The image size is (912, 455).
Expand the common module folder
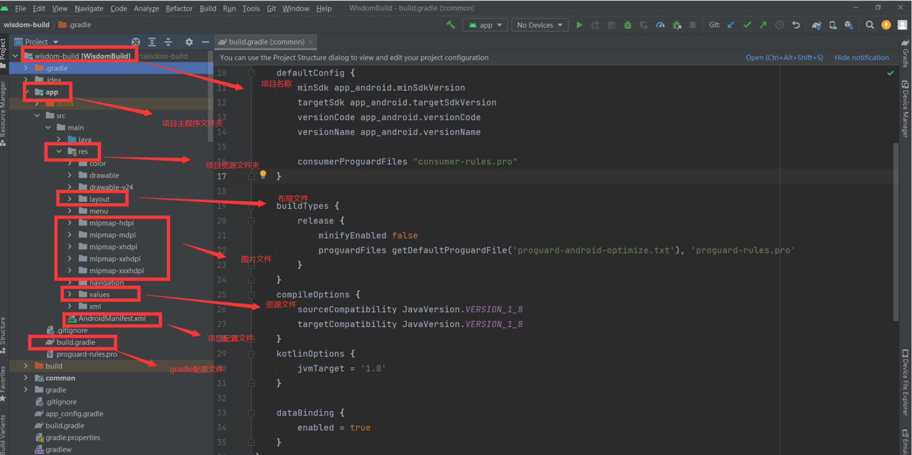tap(26, 378)
